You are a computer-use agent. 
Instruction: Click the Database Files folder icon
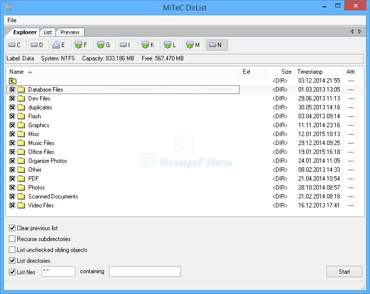21,90
